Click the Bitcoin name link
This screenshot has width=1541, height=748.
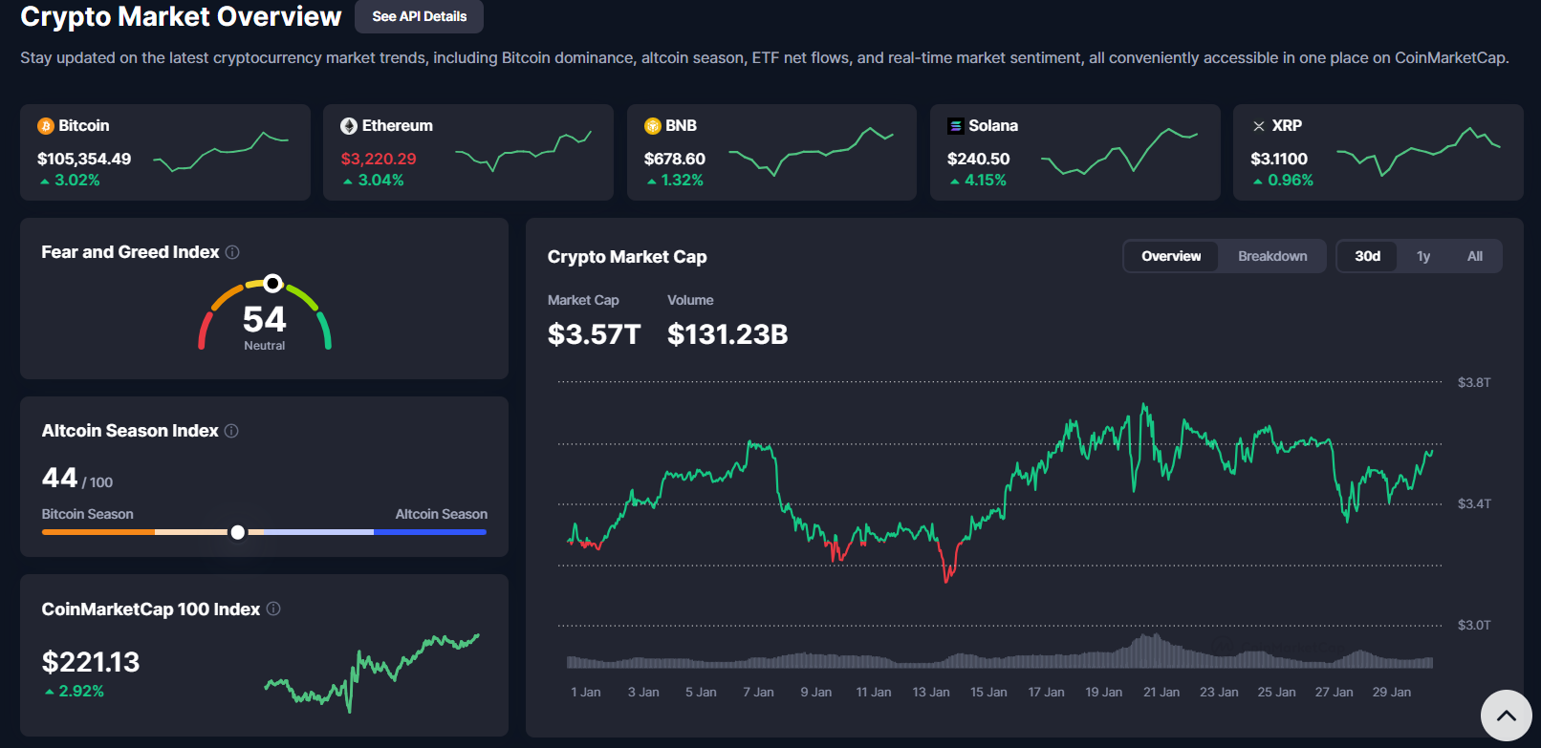[84, 126]
